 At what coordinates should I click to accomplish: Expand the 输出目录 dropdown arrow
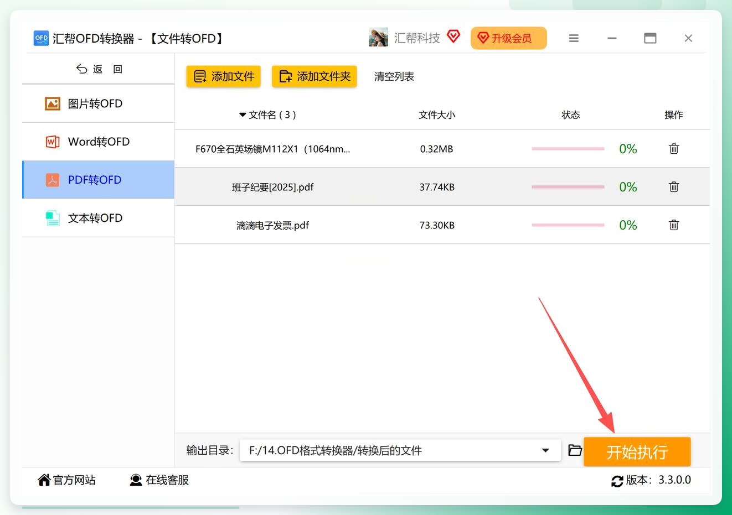point(545,450)
